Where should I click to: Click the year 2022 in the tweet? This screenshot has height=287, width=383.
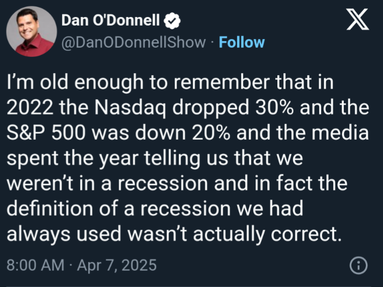[30, 108]
